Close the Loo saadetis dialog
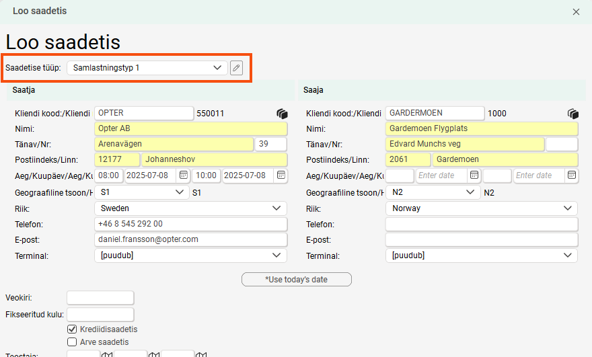The width and height of the screenshot is (592, 357). 576,11
